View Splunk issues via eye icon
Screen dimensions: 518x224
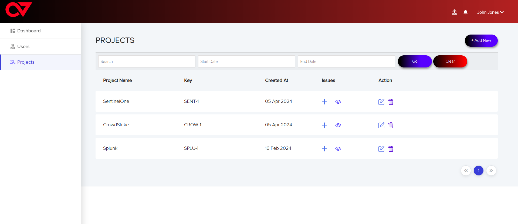click(338, 149)
